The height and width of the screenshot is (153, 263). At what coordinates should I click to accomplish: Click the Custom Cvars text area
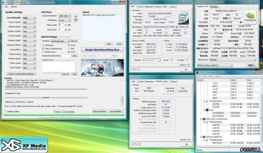[x=58, y=67]
